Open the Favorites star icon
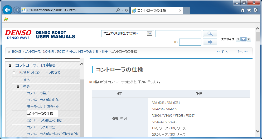 [249, 10]
